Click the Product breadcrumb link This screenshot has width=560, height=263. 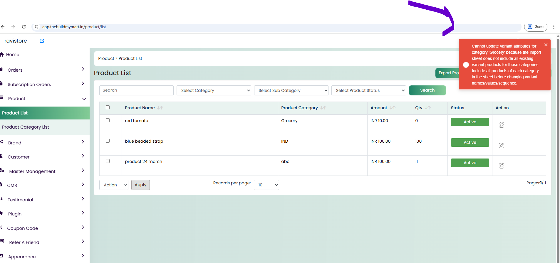pos(106,58)
